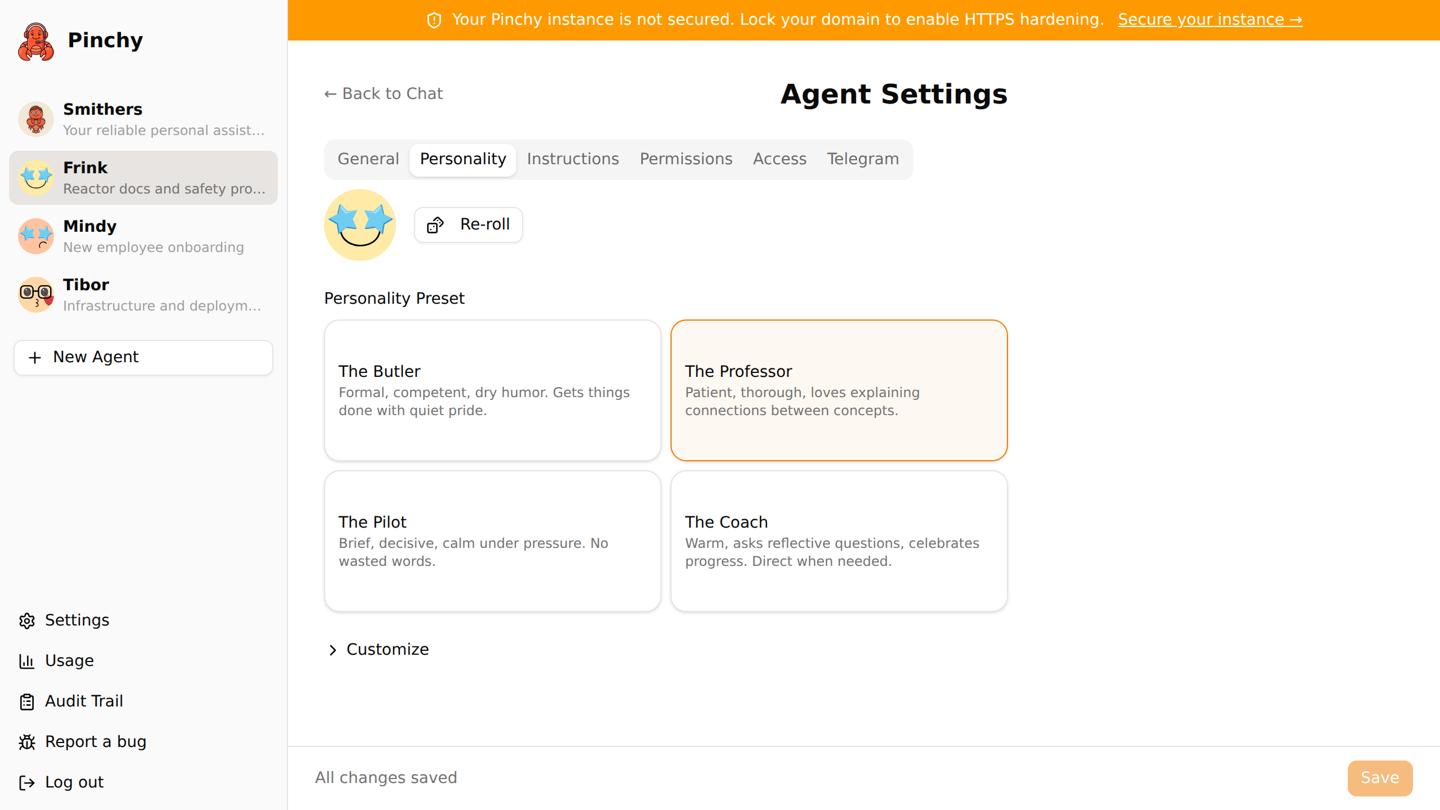The width and height of the screenshot is (1440, 810).
Task: Switch to the Telegram tab
Action: (x=863, y=159)
